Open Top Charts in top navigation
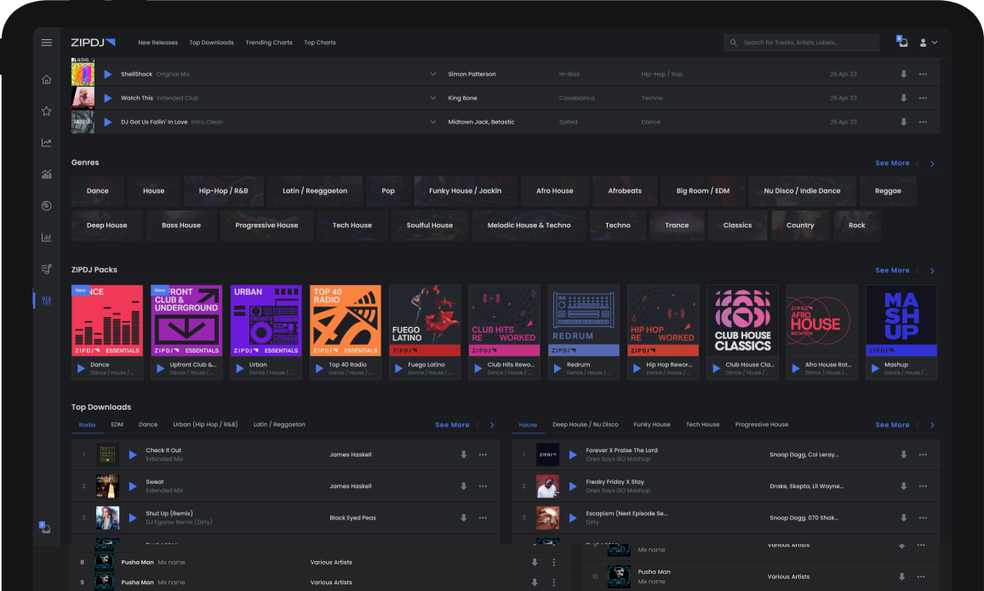The height and width of the screenshot is (591, 984). tap(319, 43)
